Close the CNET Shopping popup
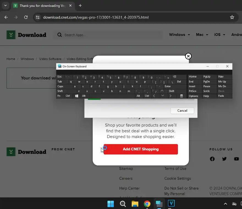Viewport: 242px width, 209px height. click(188, 56)
